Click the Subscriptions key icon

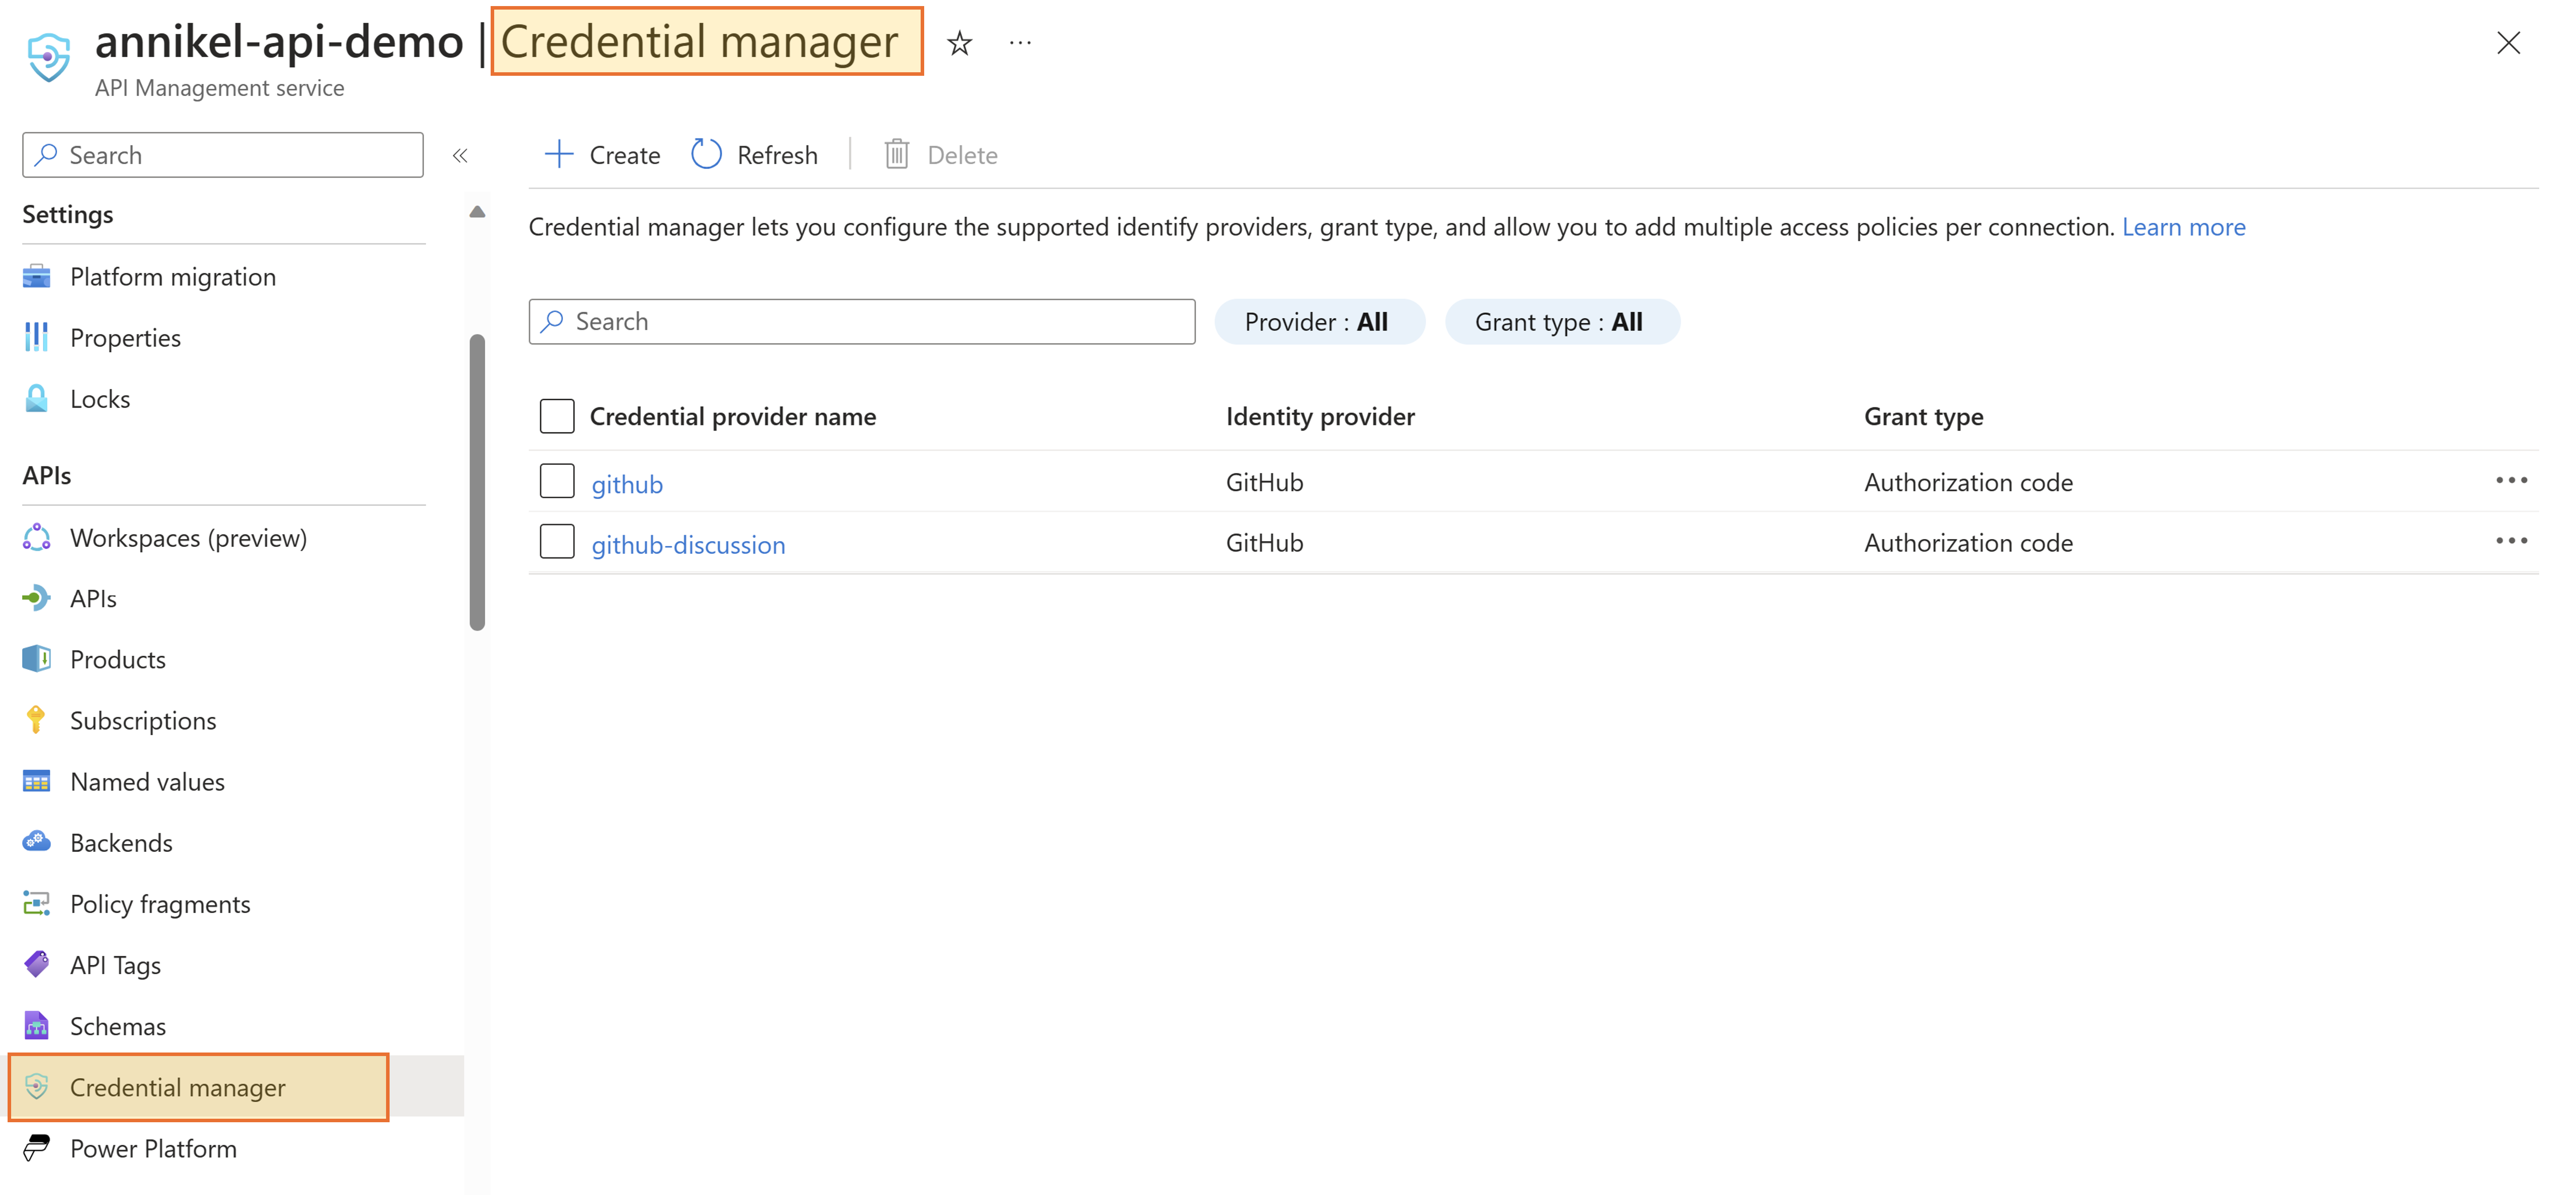37,720
